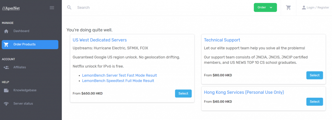
Task: Open the Login / Register link
Action: point(318,8)
